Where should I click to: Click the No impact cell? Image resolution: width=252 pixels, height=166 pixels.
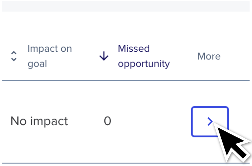coord(39,121)
